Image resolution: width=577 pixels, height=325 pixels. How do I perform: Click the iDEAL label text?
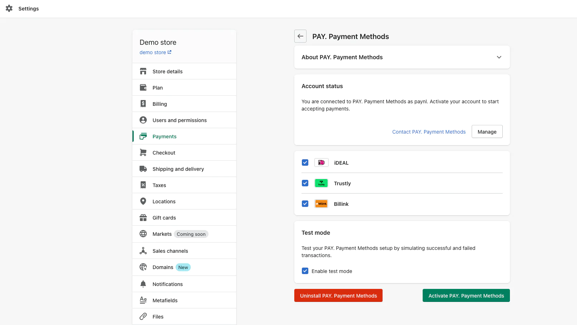[341, 163]
